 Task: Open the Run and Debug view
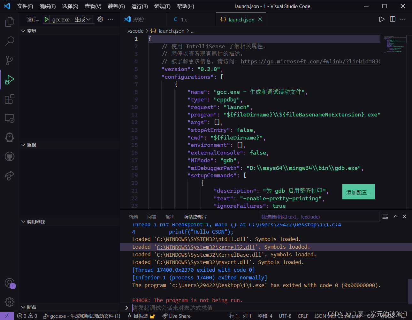click(10, 80)
